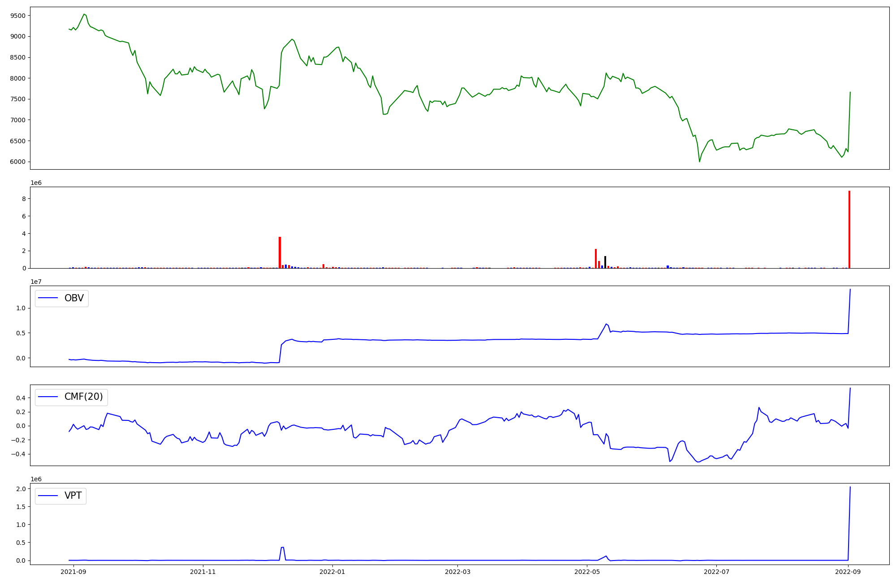This screenshot has width=896, height=582.
Task: Click the blue line swatch in VPT legend
Action: pos(48,496)
